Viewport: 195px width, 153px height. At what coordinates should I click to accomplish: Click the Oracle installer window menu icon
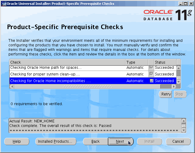pyautogui.click(x=3, y=4)
